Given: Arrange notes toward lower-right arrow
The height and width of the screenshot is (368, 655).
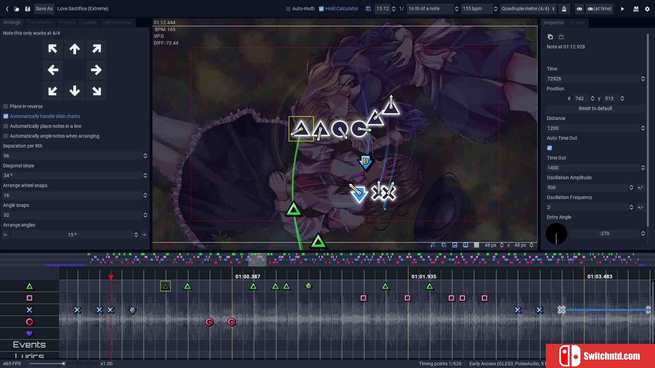Looking at the screenshot, I should [97, 91].
